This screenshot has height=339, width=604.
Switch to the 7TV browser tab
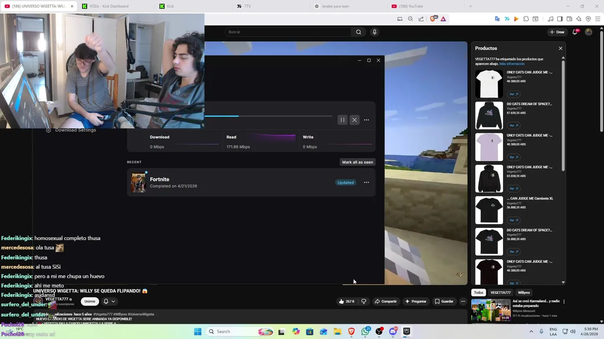point(248,6)
